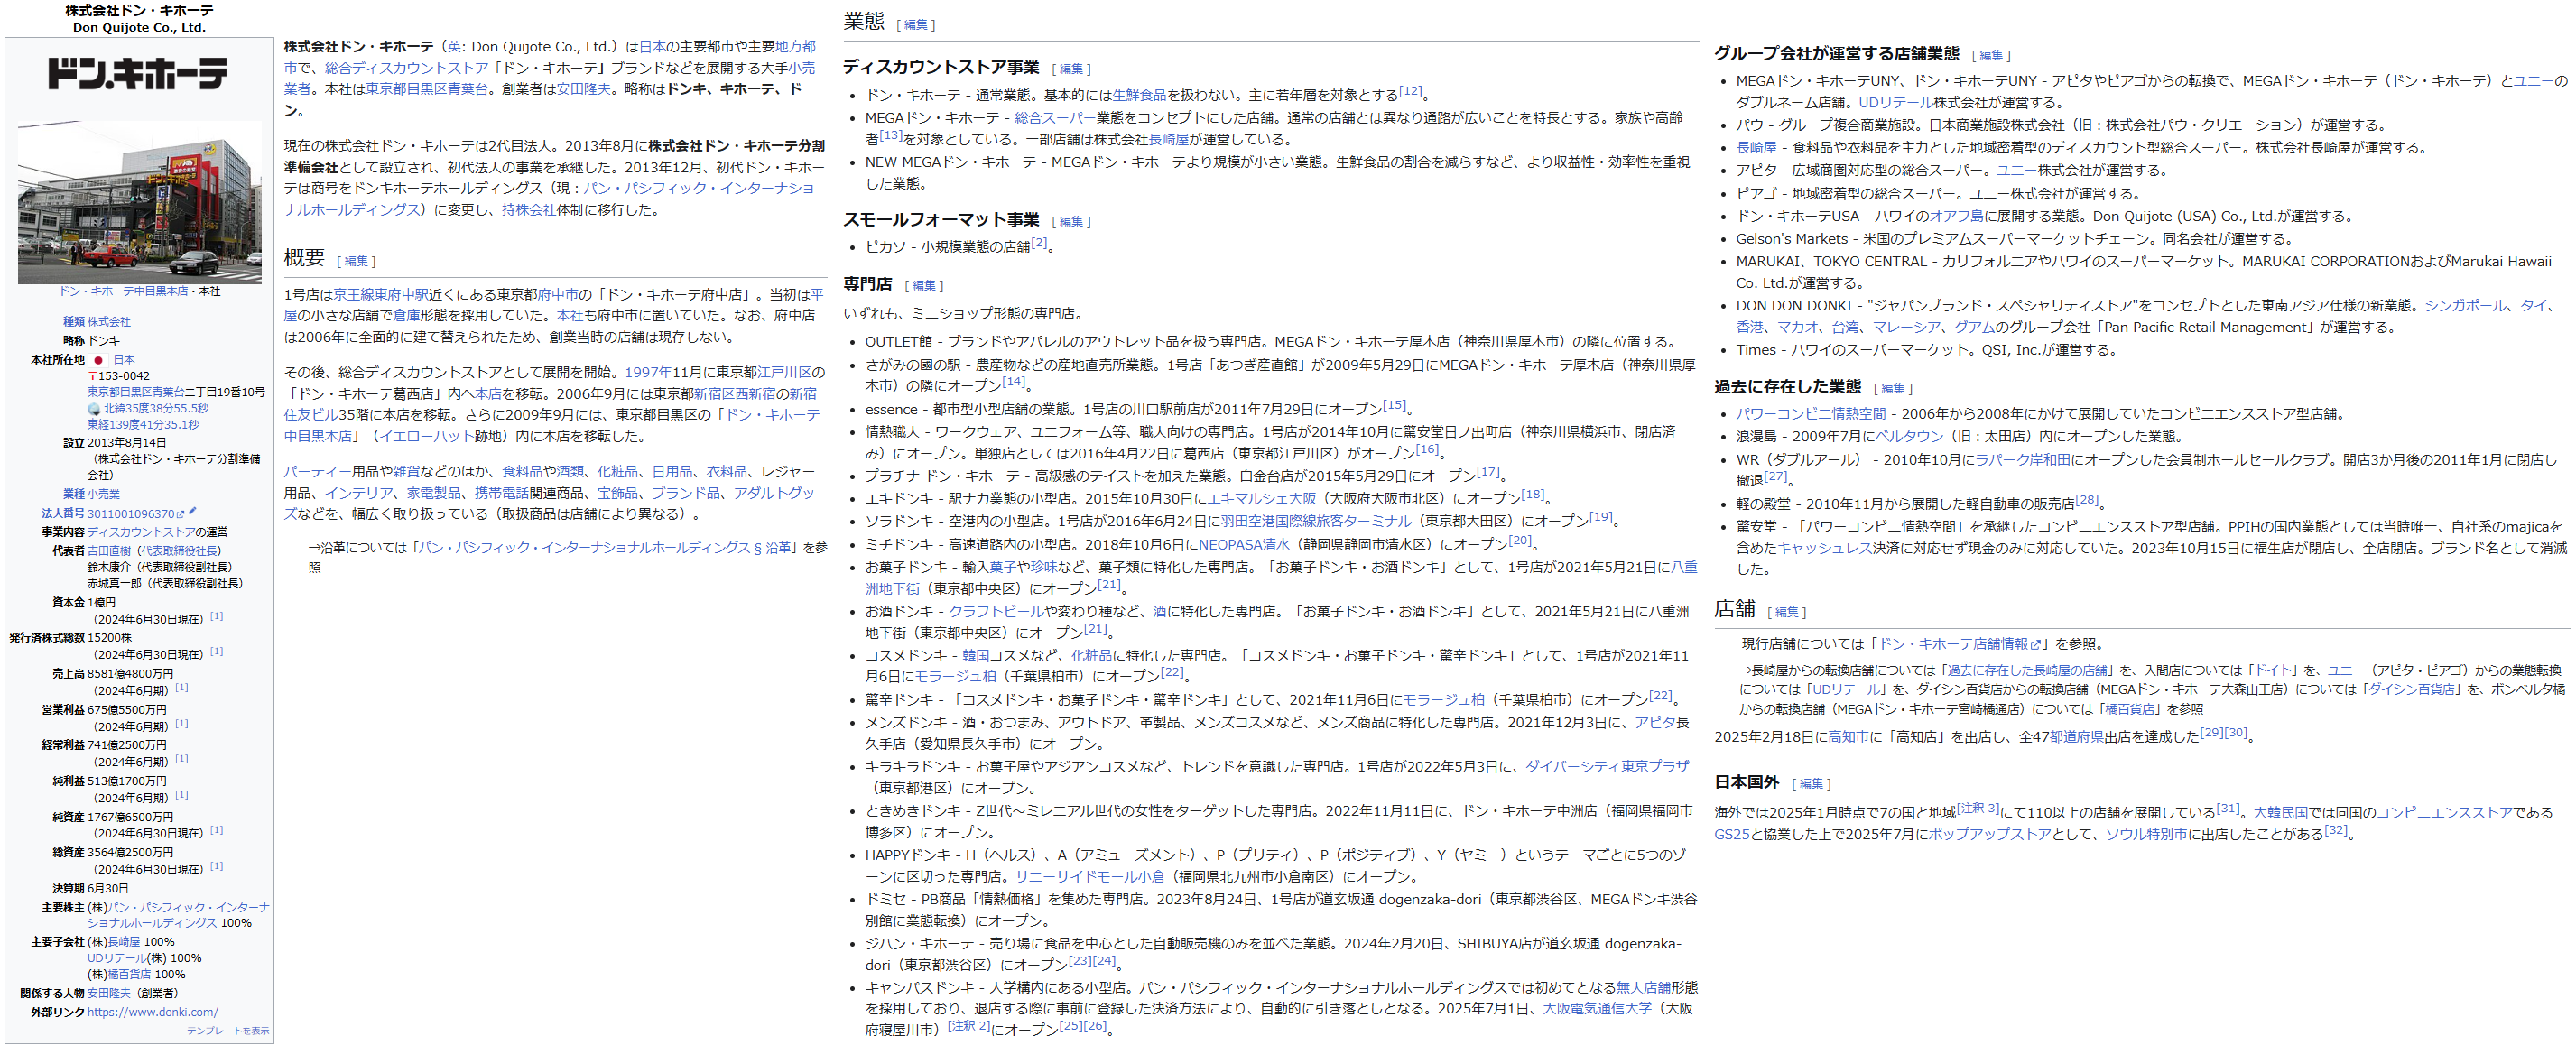Open the イエローハット link
Viewport: 2576px width, 1045px height.
(426, 437)
